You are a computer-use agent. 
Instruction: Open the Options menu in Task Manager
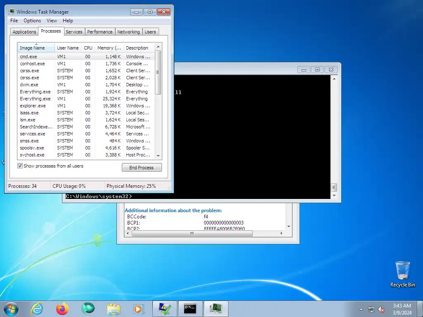[32, 21]
